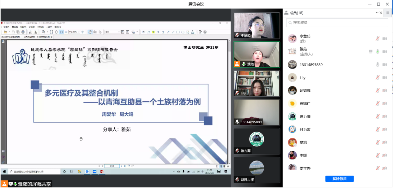Click the screen-sharing icon beside 雅茹
The image size is (393, 188).
tap(370, 52)
